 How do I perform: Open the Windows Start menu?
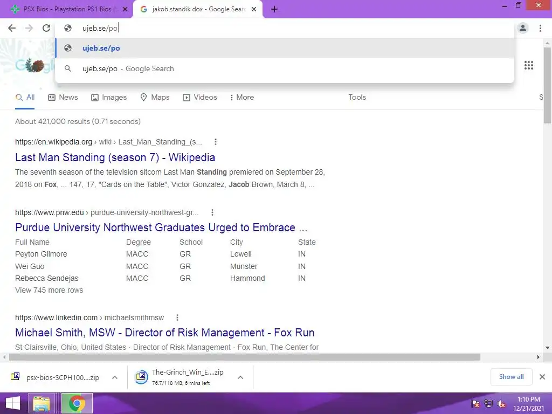pyautogui.click(x=13, y=403)
